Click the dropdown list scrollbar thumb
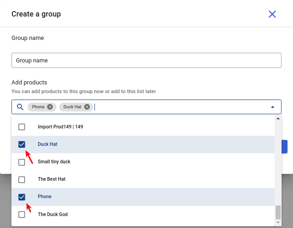 click(278, 212)
